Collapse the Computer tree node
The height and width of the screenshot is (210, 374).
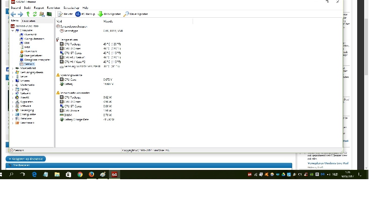click(x=13, y=30)
